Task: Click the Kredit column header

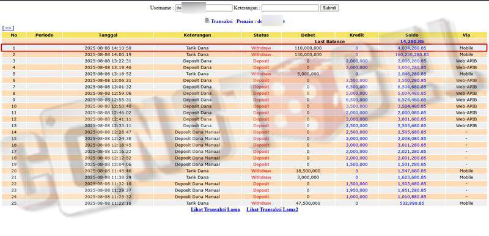Action: (356, 35)
